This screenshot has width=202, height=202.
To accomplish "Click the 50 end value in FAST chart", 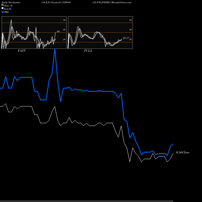I will 58,32.
